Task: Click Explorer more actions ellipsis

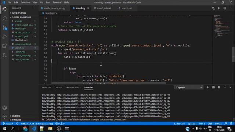Action: [x=34, y=8]
